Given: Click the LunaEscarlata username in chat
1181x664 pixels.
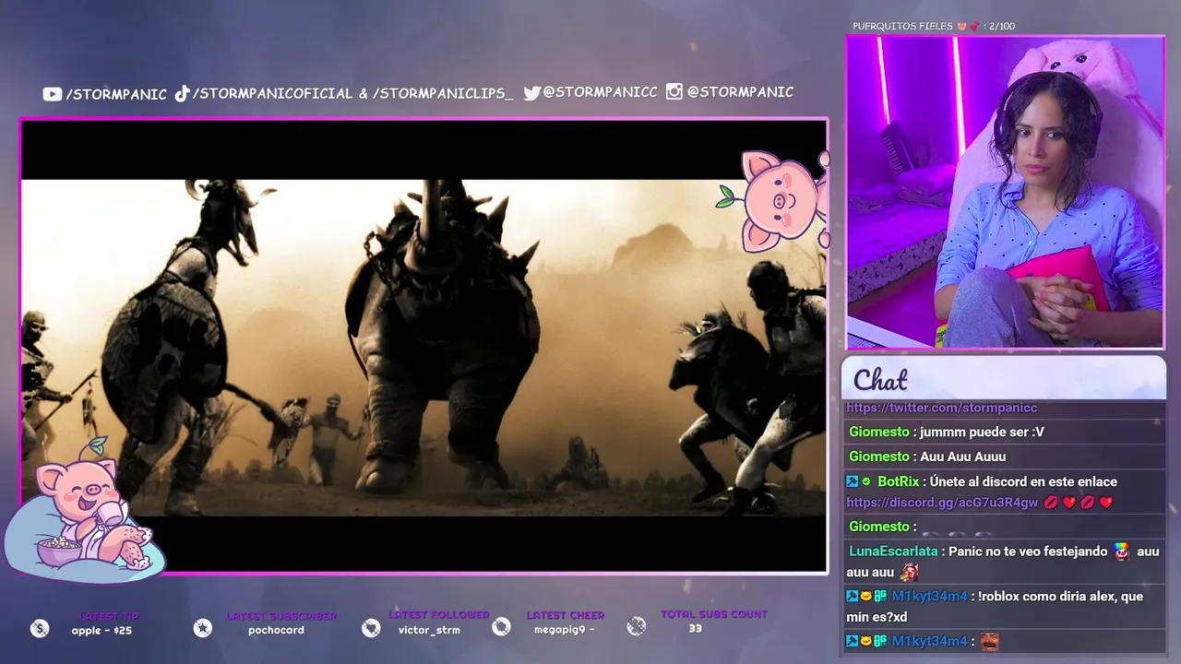Looking at the screenshot, I should pos(892,551).
